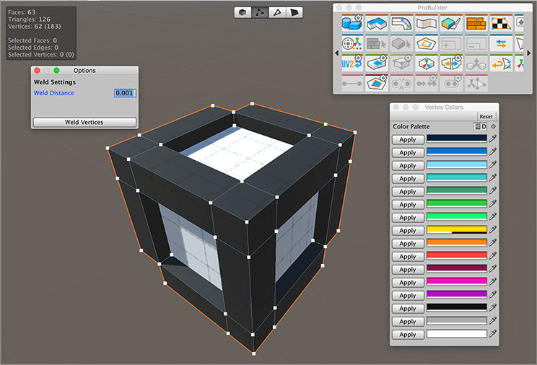The height and width of the screenshot is (365, 537).
Task: Pick color with dark navy row eyedropper
Action: point(492,138)
